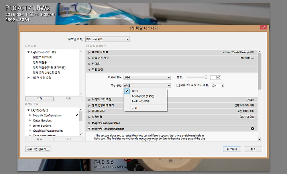Select the 전체 크기 JPEG로 굽기 preset

pos(47,72)
